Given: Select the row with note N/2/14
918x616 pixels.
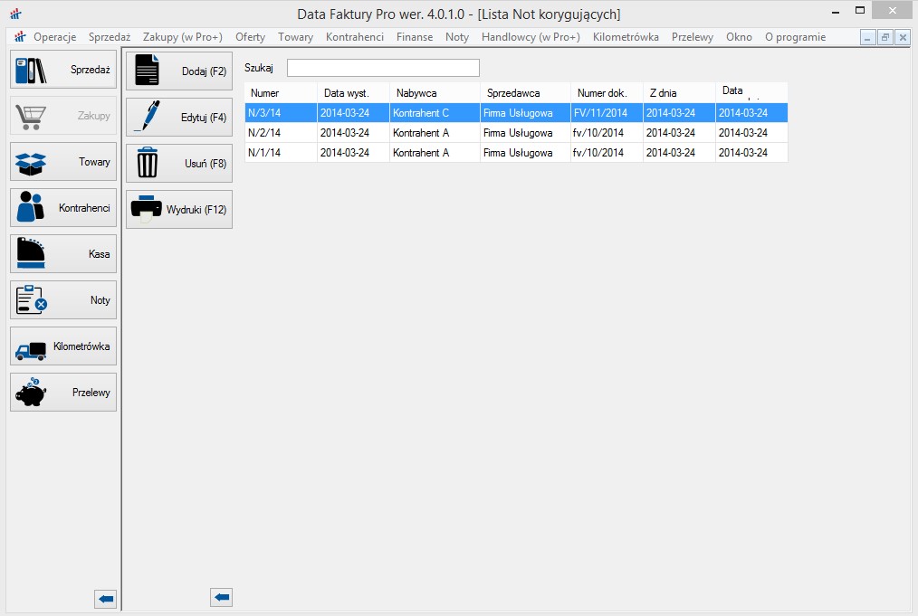Looking at the screenshot, I should click(x=516, y=133).
